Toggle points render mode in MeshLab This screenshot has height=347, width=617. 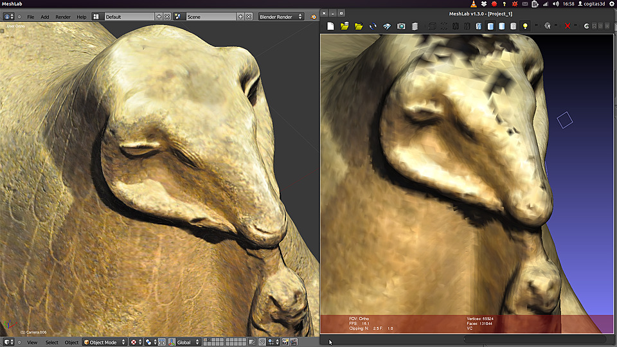click(444, 26)
